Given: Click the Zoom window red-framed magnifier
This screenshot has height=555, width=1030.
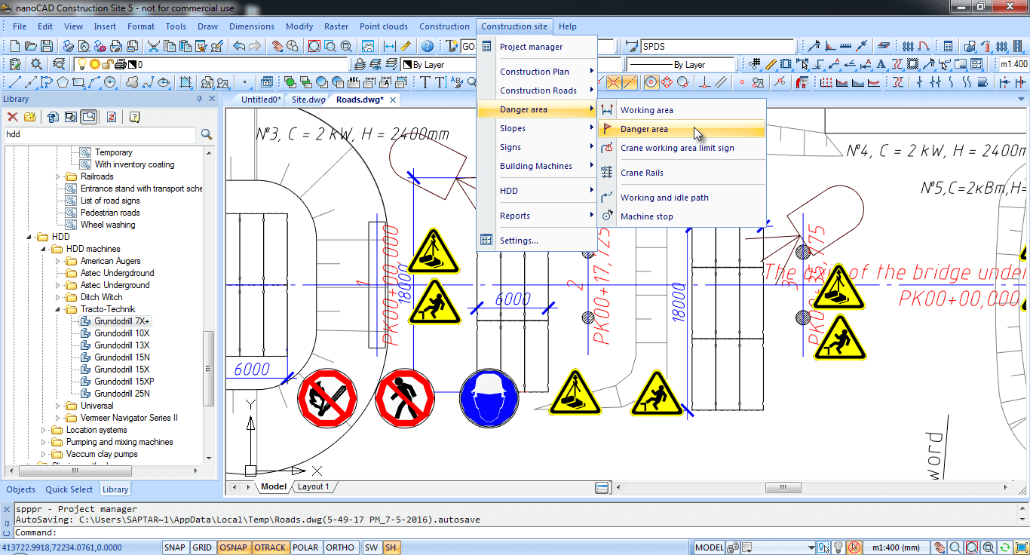Looking at the screenshot, I should 314,46.
